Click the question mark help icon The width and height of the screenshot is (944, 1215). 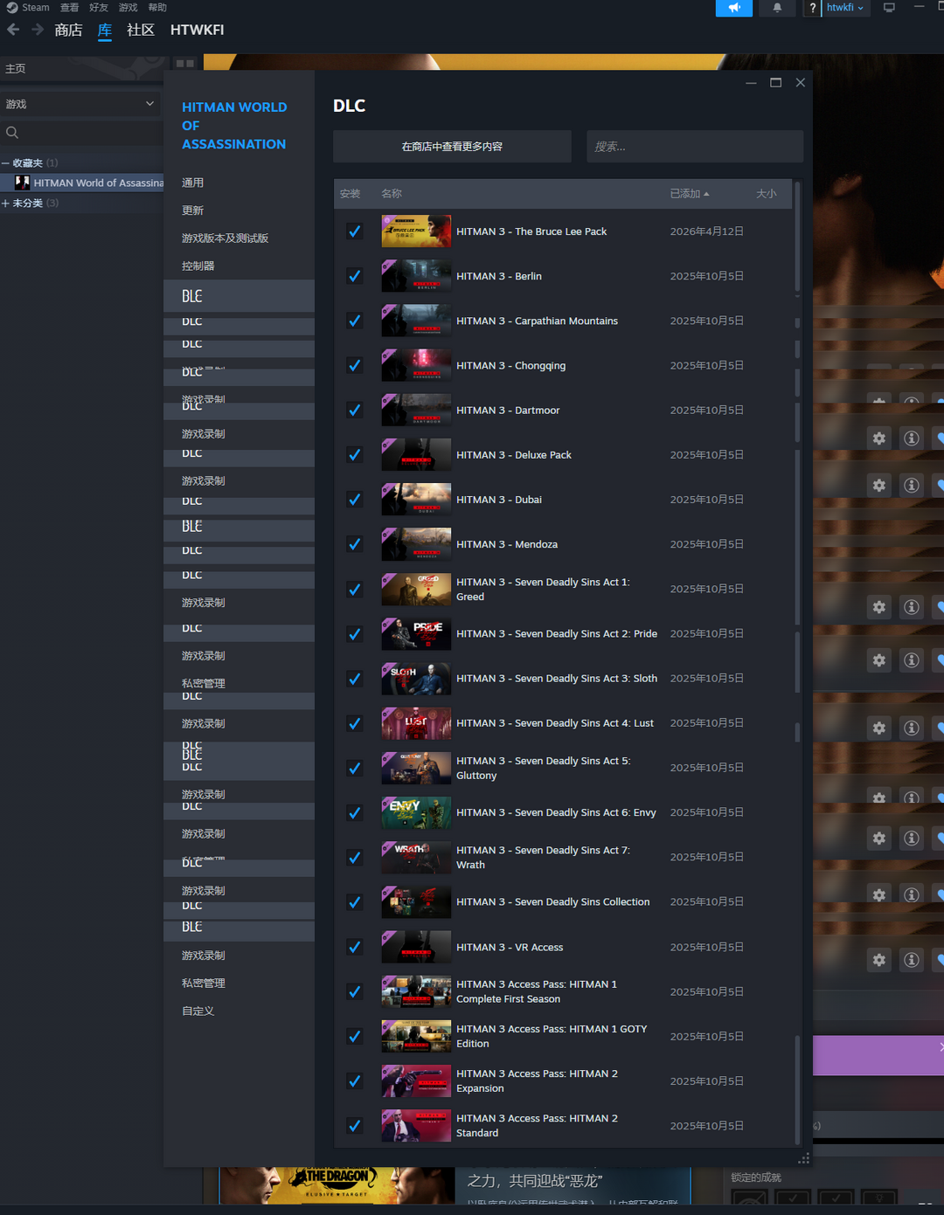[812, 8]
